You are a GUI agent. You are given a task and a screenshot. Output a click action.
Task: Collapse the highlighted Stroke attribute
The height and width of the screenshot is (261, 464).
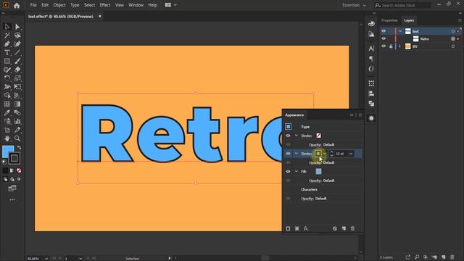coord(297,154)
